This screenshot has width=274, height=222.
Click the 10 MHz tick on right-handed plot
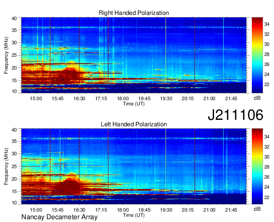coord(14,91)
